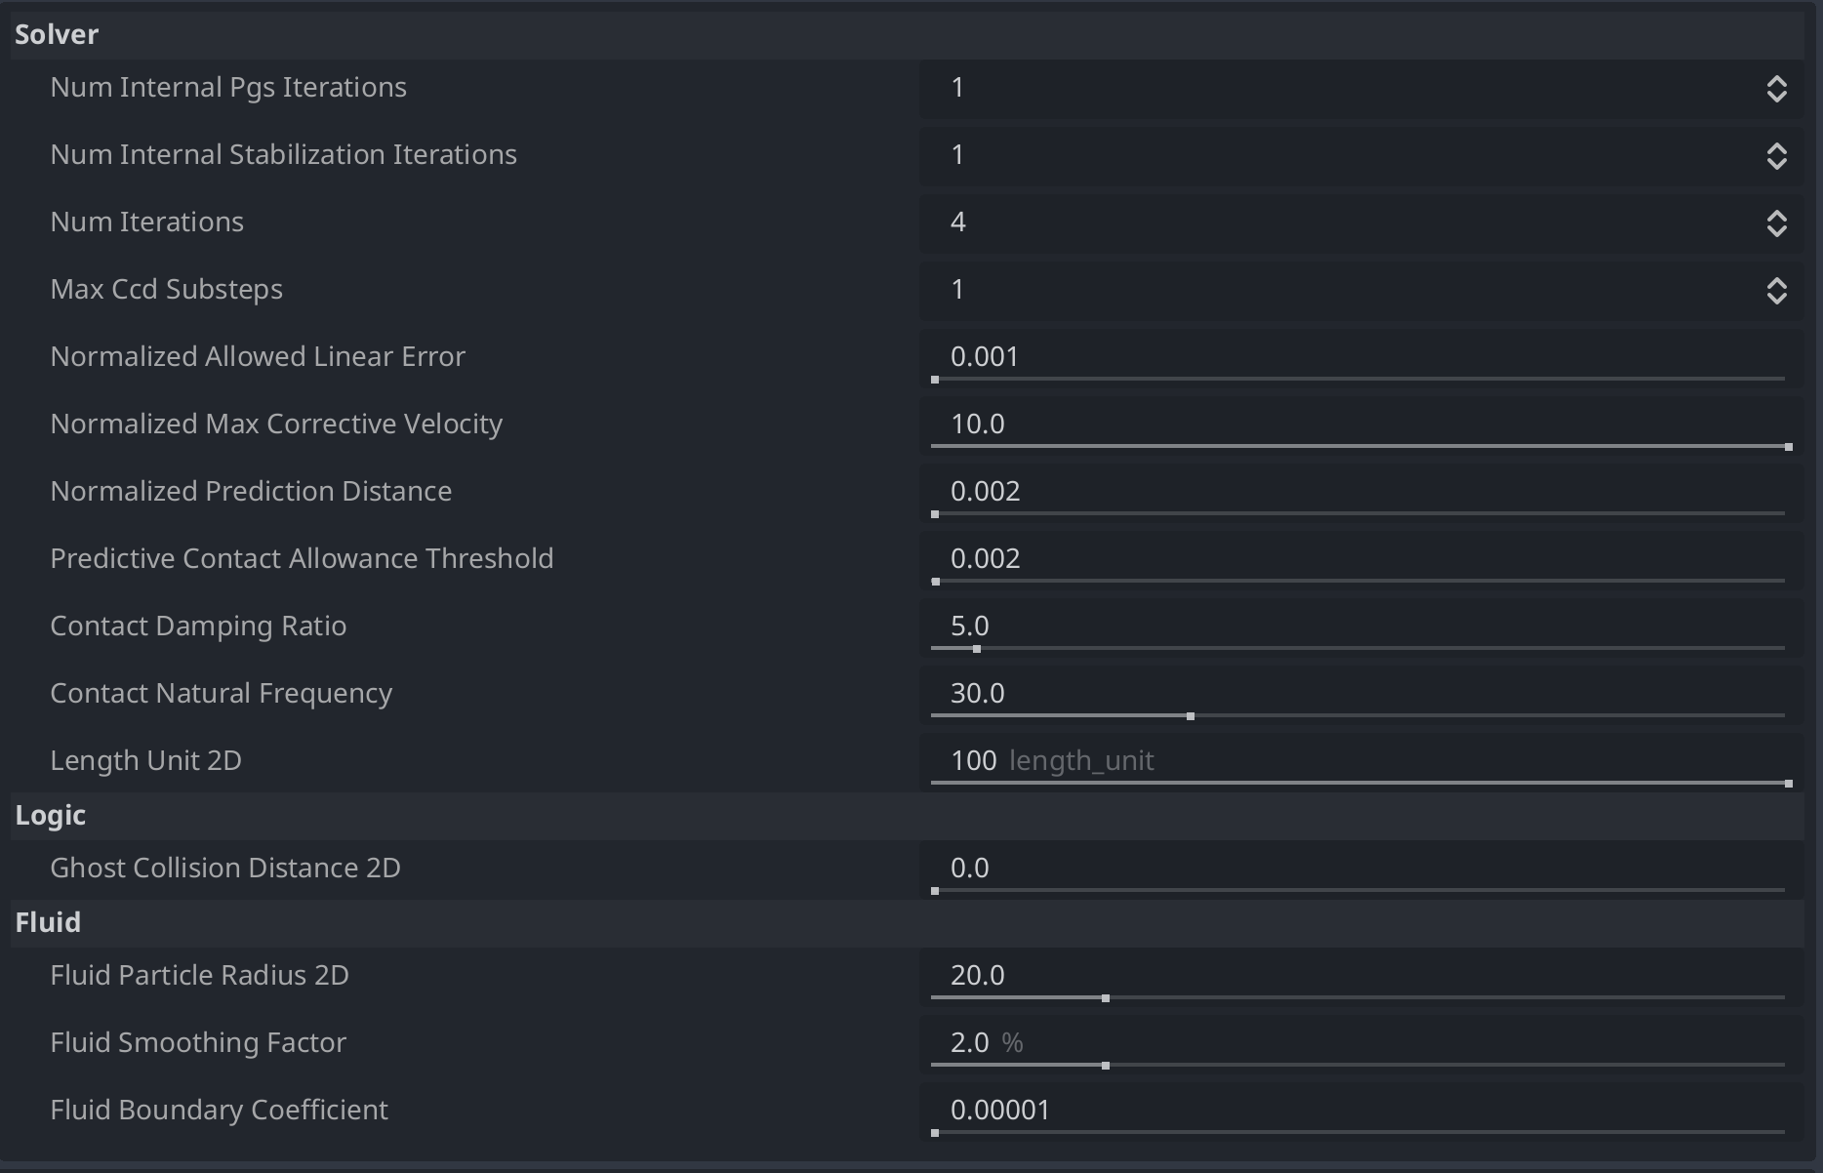Click the Max Ccd Substeps stepper arrows
Viewport: 1823px width, 1173px height.
pos(1776,291)
